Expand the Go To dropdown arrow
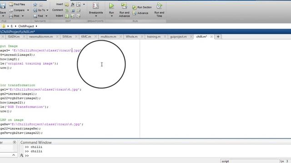This screenshot has height=163, width=291. [x=47, y=10]
